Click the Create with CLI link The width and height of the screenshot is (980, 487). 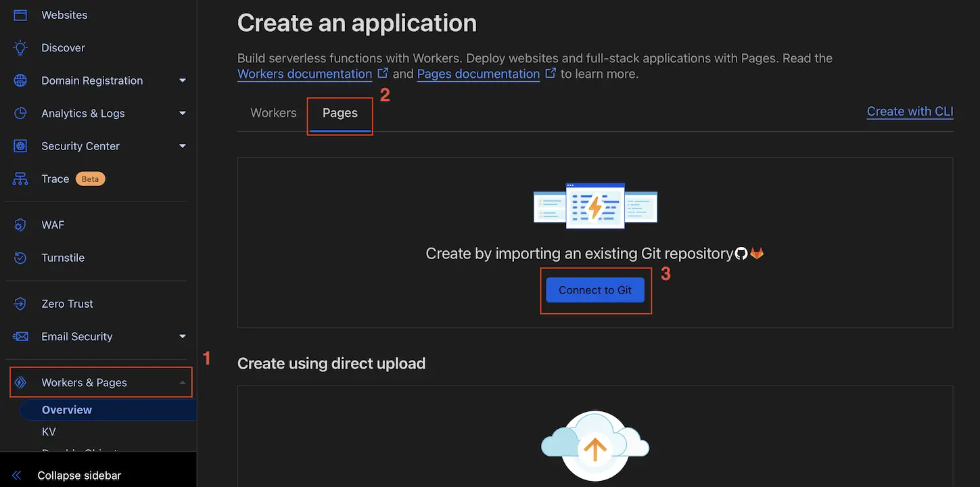click(x=910, y=112)
